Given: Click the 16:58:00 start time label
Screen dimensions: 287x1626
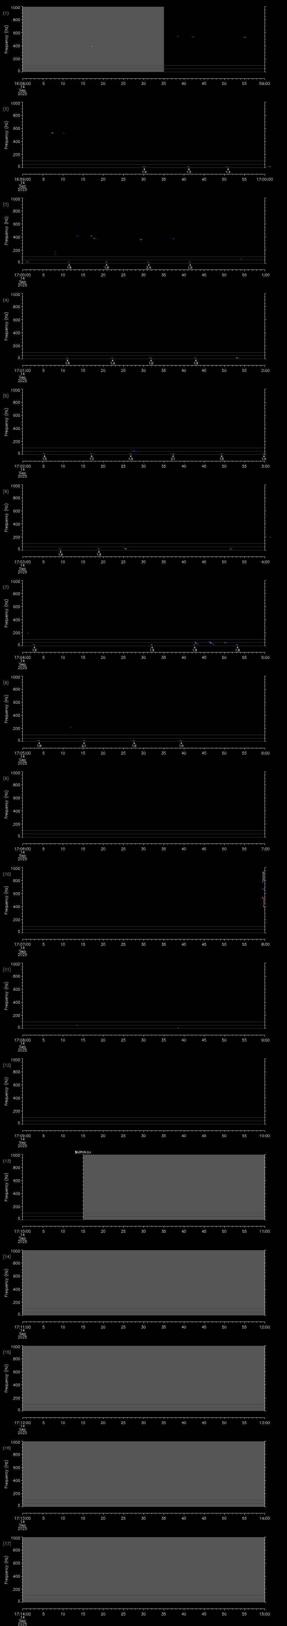Looking at the screenshot, I should [x=22, y=83].
